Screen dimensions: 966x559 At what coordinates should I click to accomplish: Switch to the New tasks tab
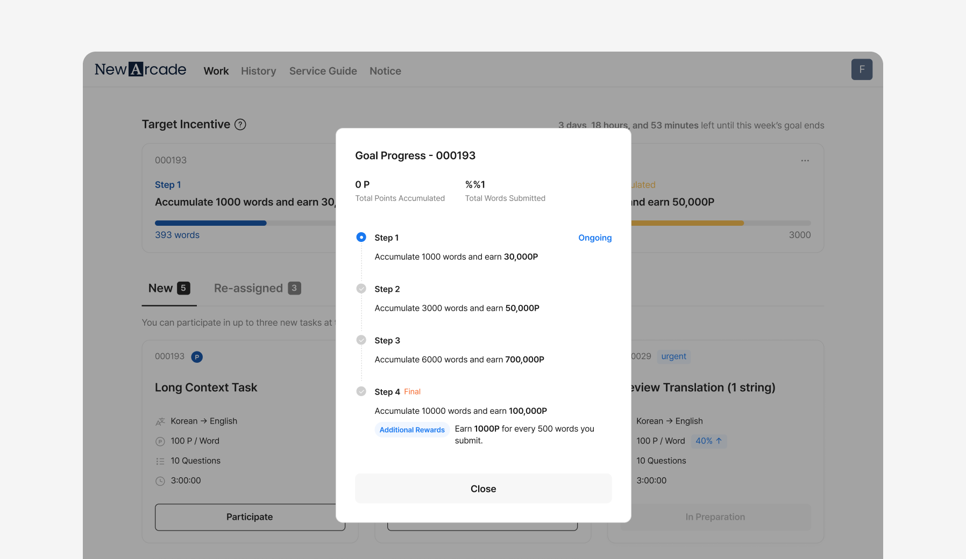[169, 289]
